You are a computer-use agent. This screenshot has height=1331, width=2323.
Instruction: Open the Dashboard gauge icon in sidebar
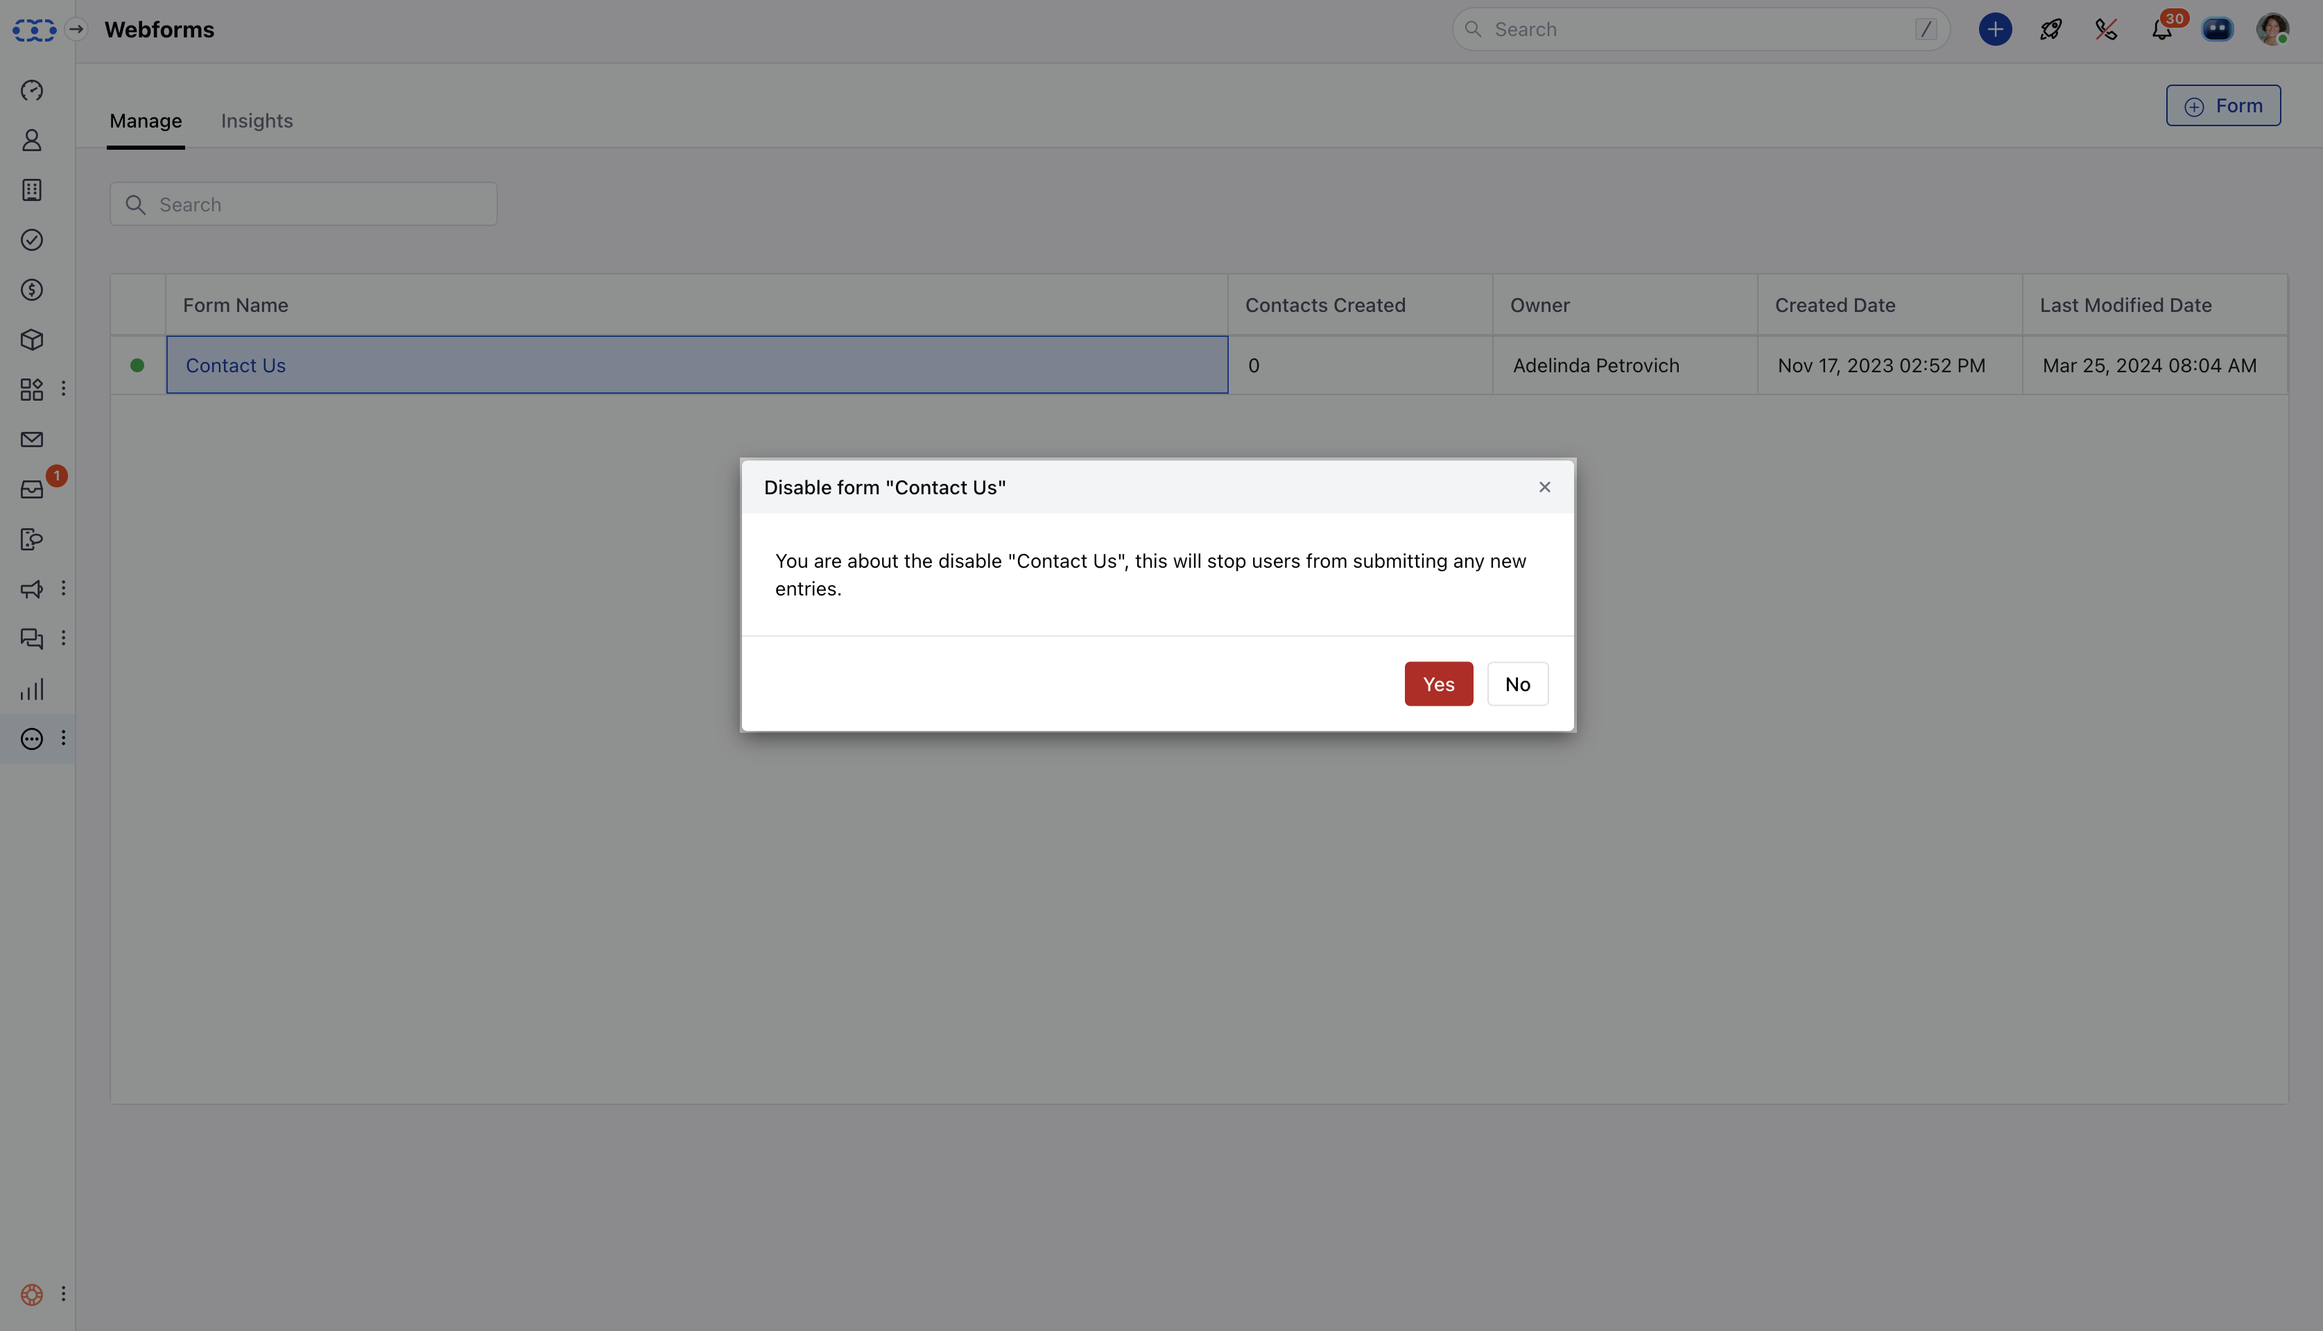(x=32, y=91)
